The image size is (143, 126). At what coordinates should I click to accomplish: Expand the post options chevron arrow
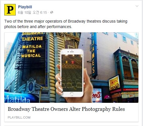click(x=137, y=6)
